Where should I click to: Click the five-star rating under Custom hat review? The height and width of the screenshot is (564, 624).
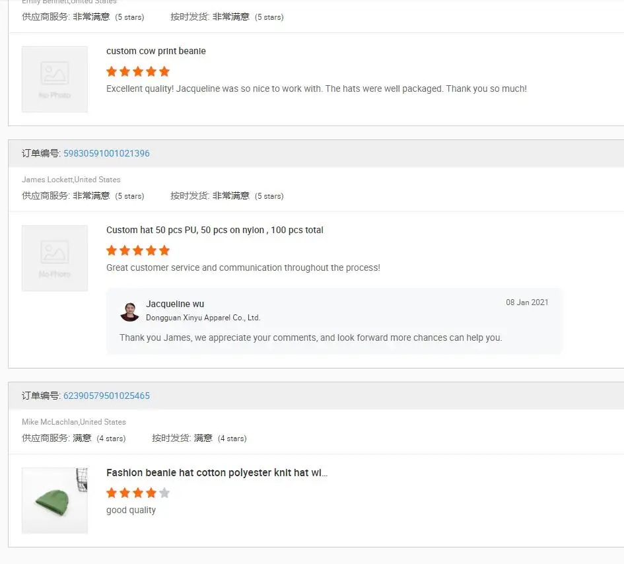pos(138,250)
